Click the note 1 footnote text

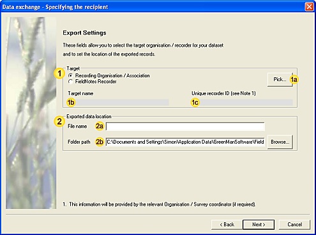tap(159, 204)
